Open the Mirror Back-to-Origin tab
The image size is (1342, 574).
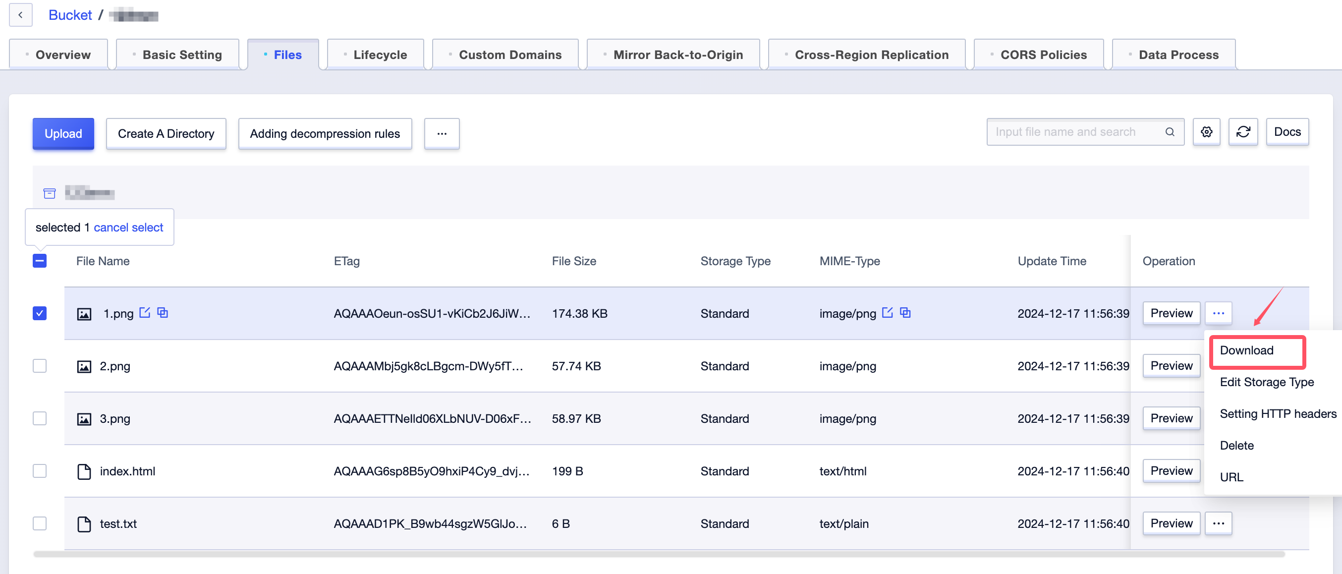pos(673,54)
